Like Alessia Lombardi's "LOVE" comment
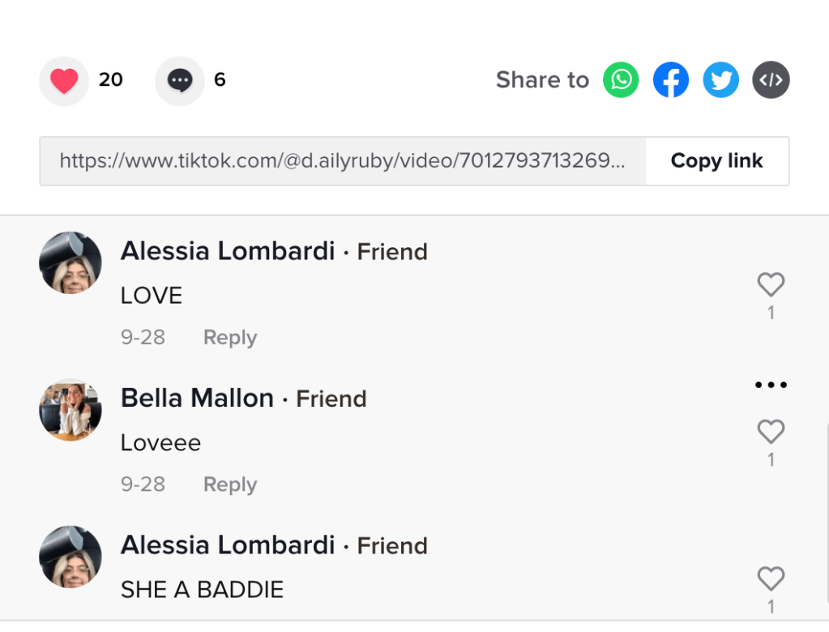 coord(771,284)
